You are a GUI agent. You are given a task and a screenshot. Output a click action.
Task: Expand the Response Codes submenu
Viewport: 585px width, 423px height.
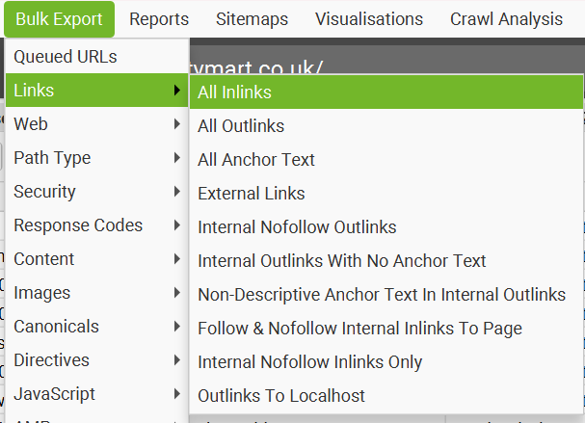click(x=96, y=225)
